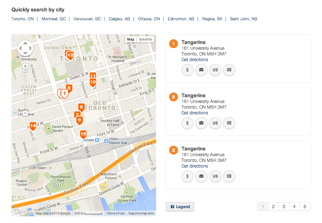Viewport: 322px width, 223px height.
Task: Get directions for listing 2
Action: point(195,113)
